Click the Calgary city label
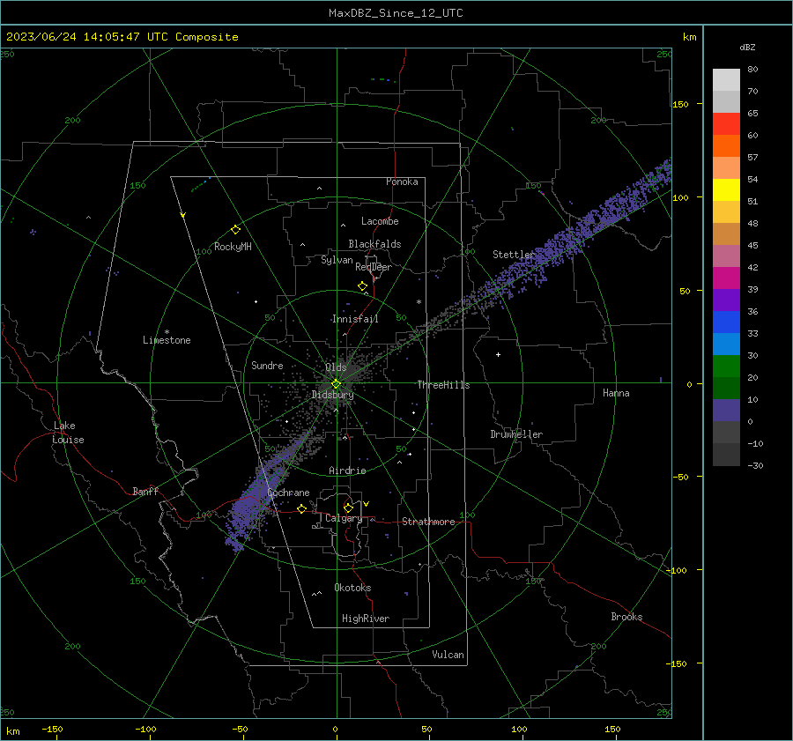The image size is (793, 741). tap(344, 518)
